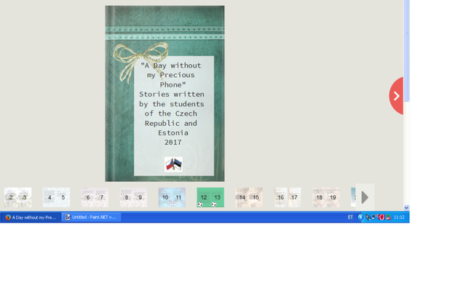Click the scrollbar down arrow
Screen dimensions: 466x291
coord(406,207)
